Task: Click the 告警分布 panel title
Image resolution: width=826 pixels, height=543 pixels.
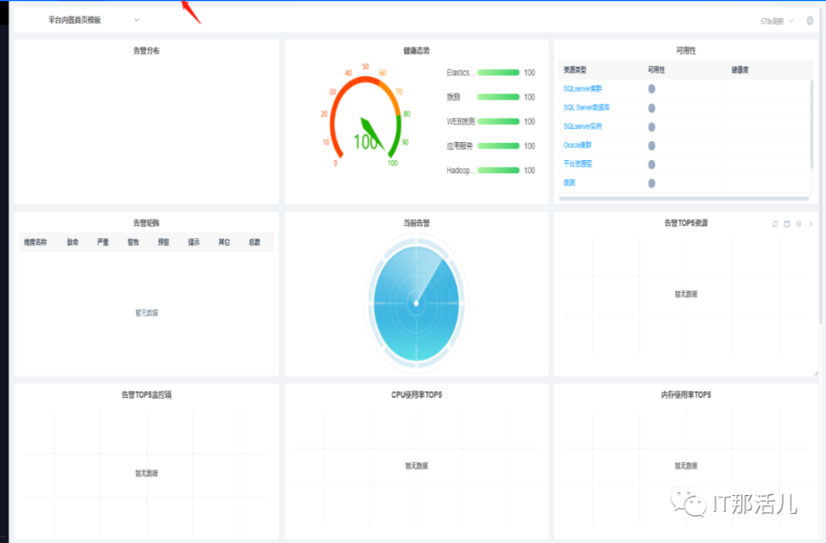Action: 146,50
